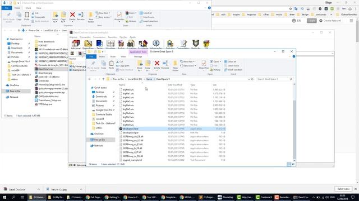359x201 pixels.
Task: Switch to Share tab in Dead Space 3 window
Action: (113, 56)
